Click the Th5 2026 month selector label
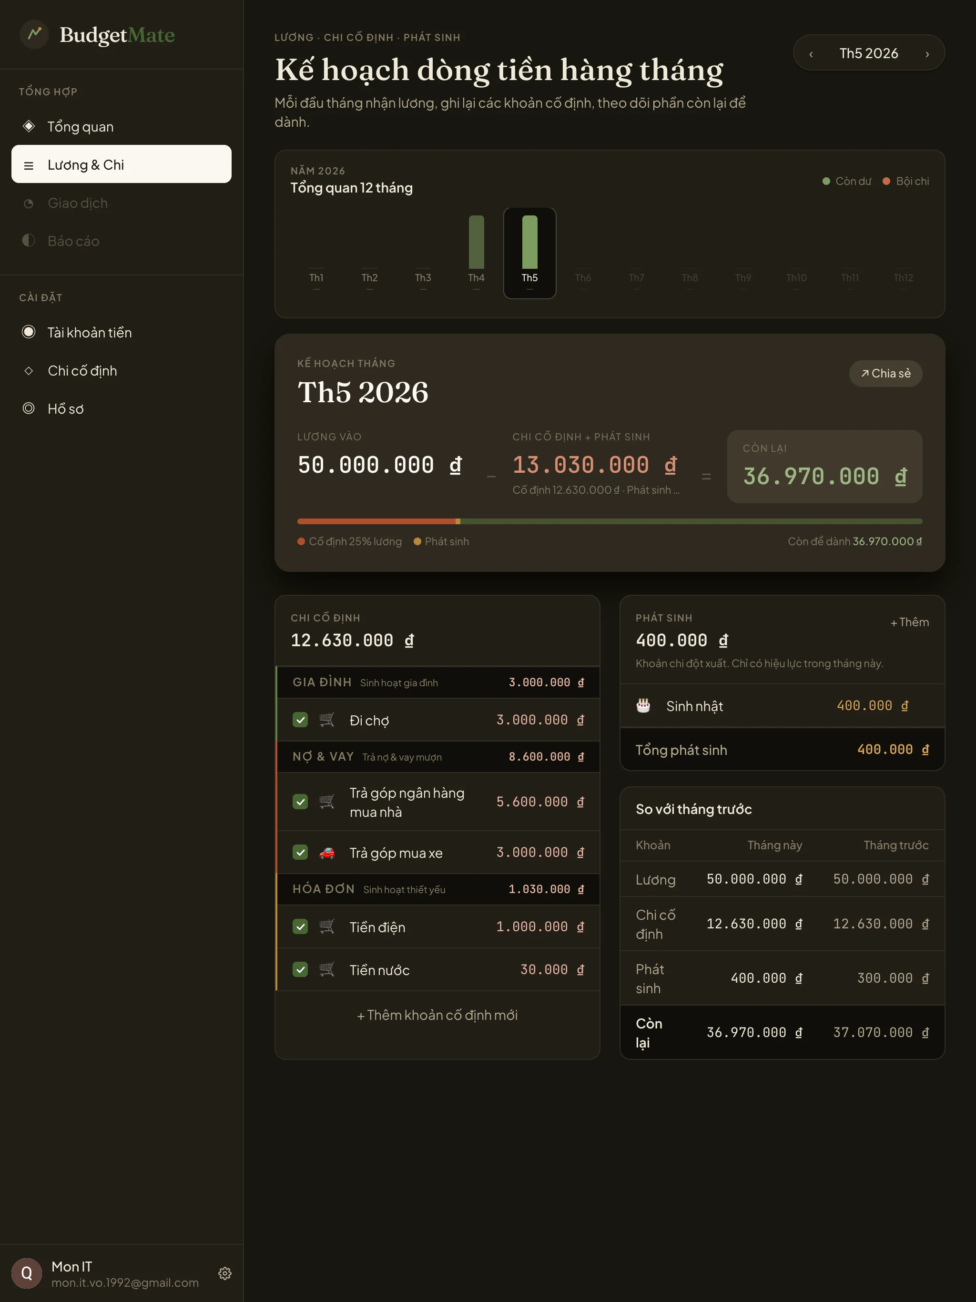The height and width of the screenshot is (1302, 976). coord(868,53)
